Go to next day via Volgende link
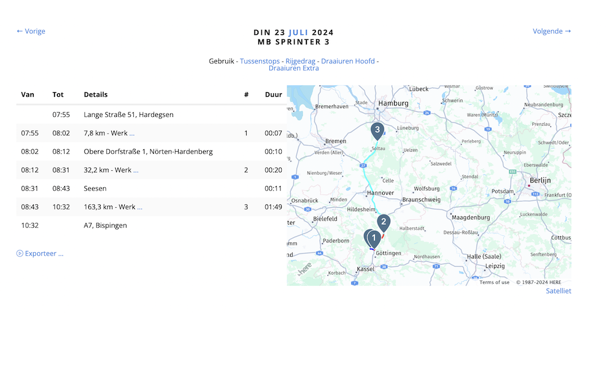Screen dimensions: 607x382 tap(552, 31)
